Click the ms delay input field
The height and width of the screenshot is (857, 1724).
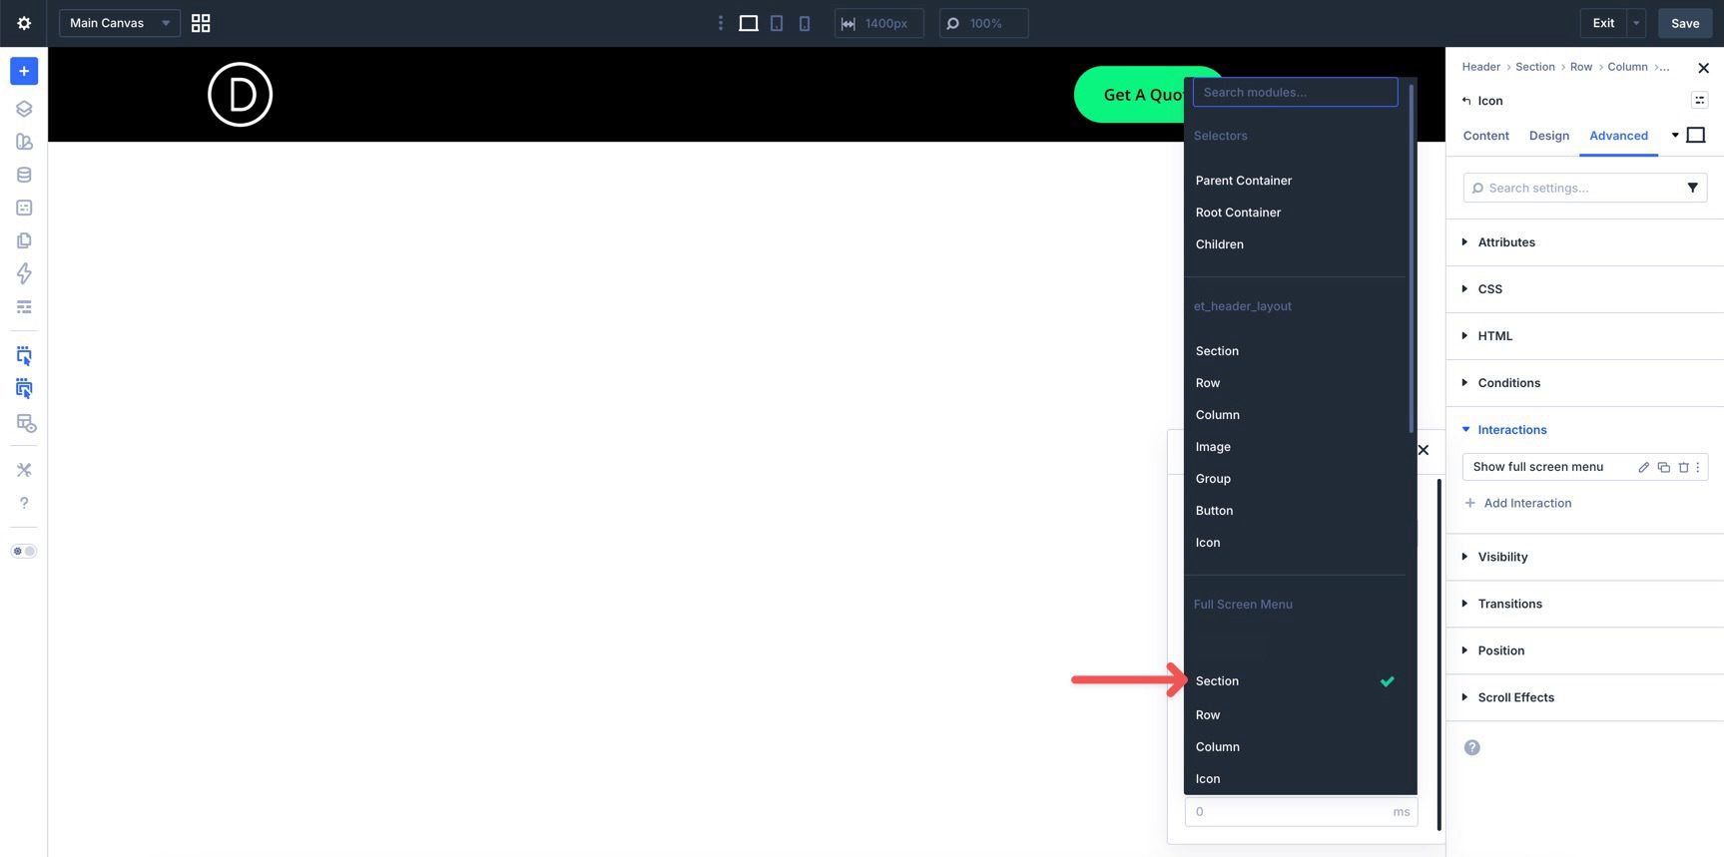tap(1301, 811)
